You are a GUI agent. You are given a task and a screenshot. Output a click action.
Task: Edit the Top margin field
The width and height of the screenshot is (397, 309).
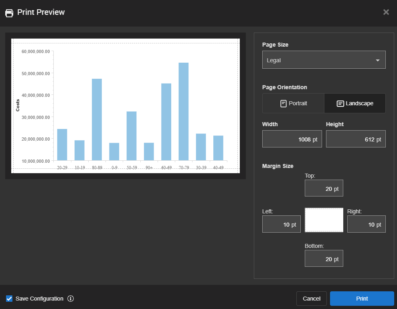tap(324, 188)
